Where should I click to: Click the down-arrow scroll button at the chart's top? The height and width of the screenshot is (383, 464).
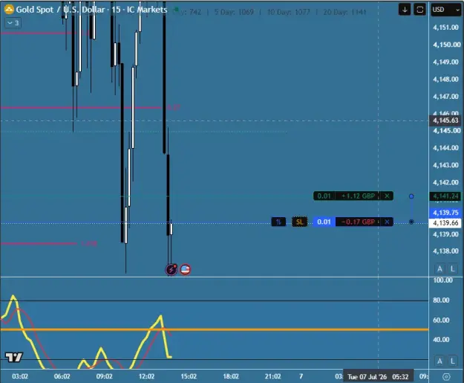pos(405,10)
